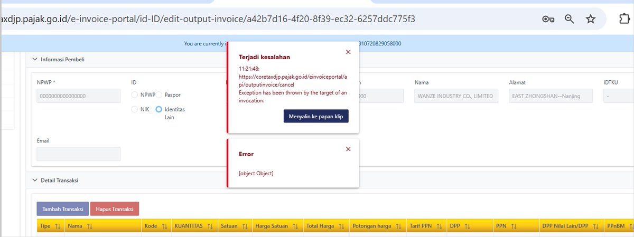Select the NIK radio option
The width and height of the screenshot is (634, 237).
(x=135, y=109)
